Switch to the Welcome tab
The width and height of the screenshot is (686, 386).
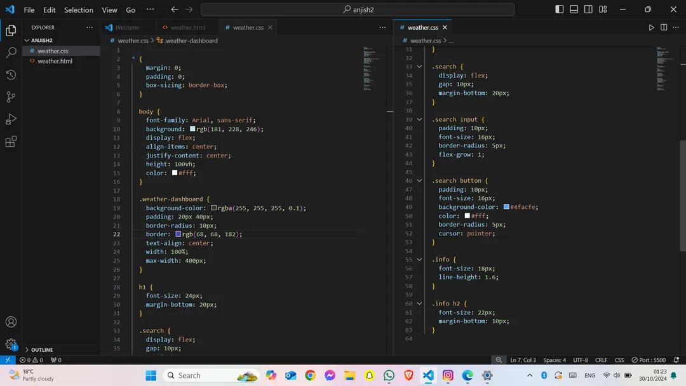pos(127,27)
